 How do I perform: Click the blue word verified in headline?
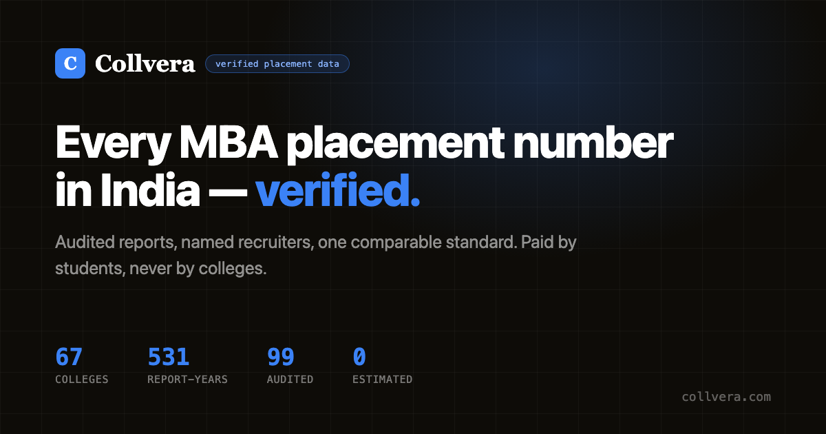click(x=337, y=194)
